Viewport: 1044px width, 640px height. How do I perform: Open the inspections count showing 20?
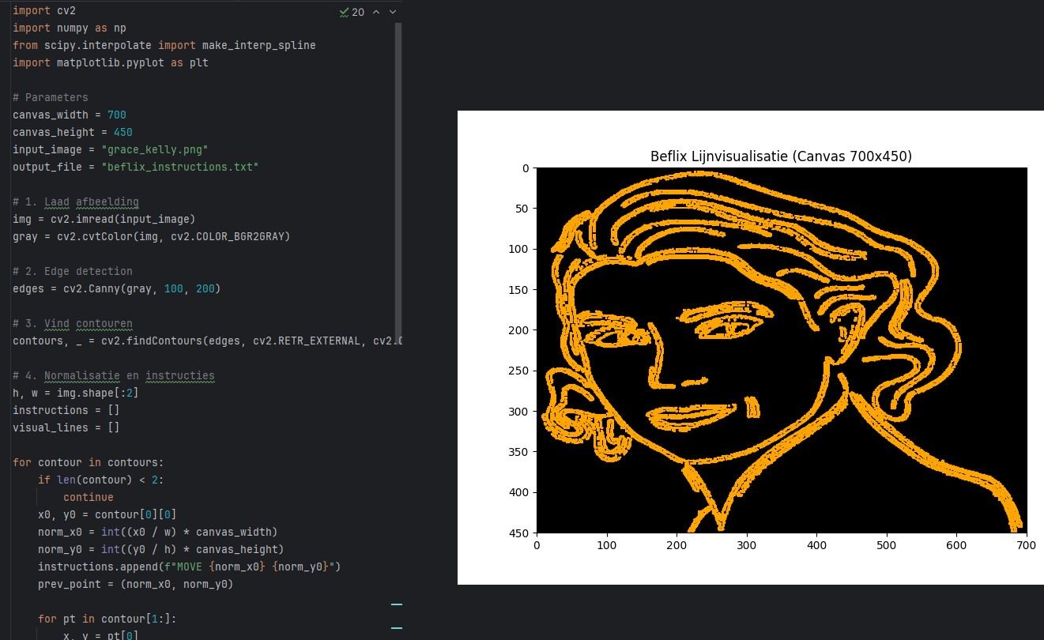pos(358,12)
